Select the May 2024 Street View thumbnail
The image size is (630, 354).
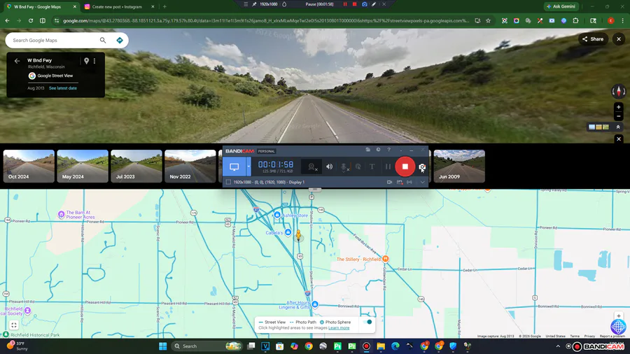pyautogui.click(x=83, y=167)
